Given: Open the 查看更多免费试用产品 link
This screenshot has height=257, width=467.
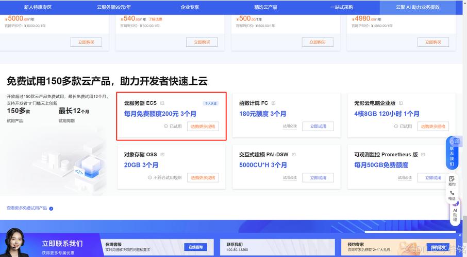Looking at the screenshot, I should coord(27,208).
